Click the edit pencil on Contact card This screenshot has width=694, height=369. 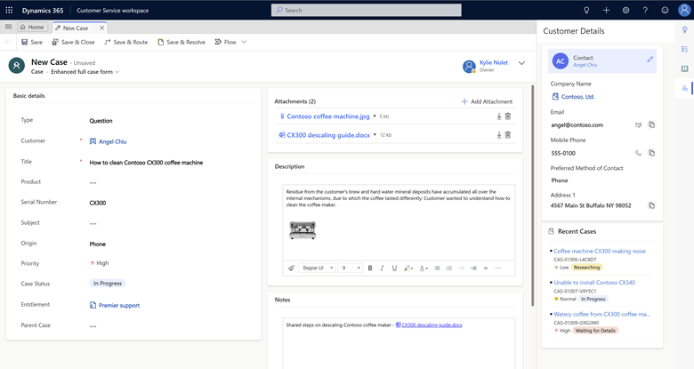point(650,60)
